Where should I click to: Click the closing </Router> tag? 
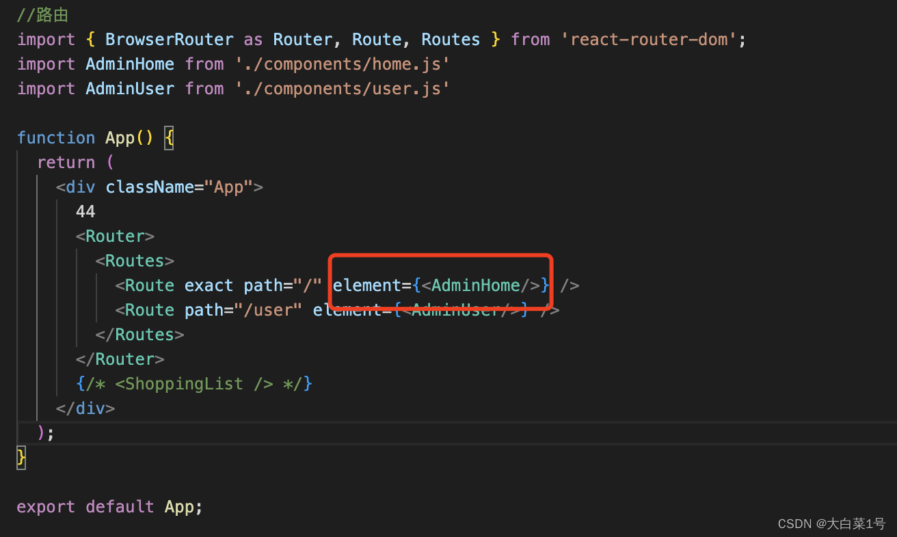(120, 359)
